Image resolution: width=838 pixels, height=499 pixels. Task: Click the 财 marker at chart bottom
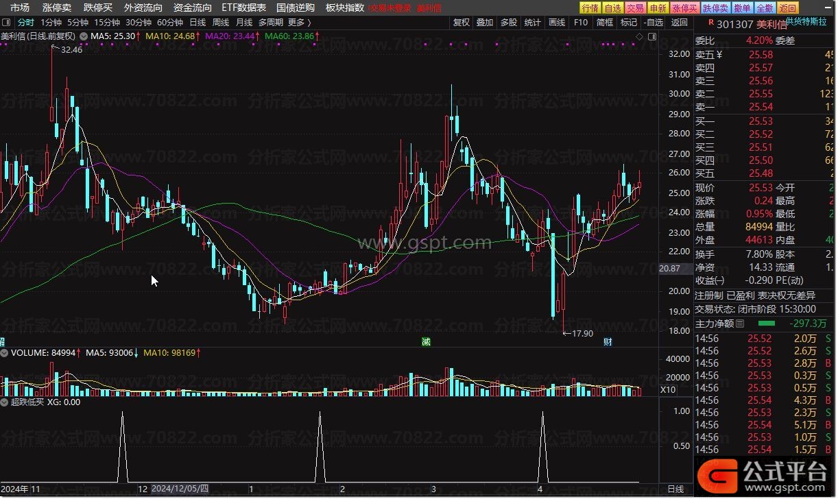pos(608,341)
